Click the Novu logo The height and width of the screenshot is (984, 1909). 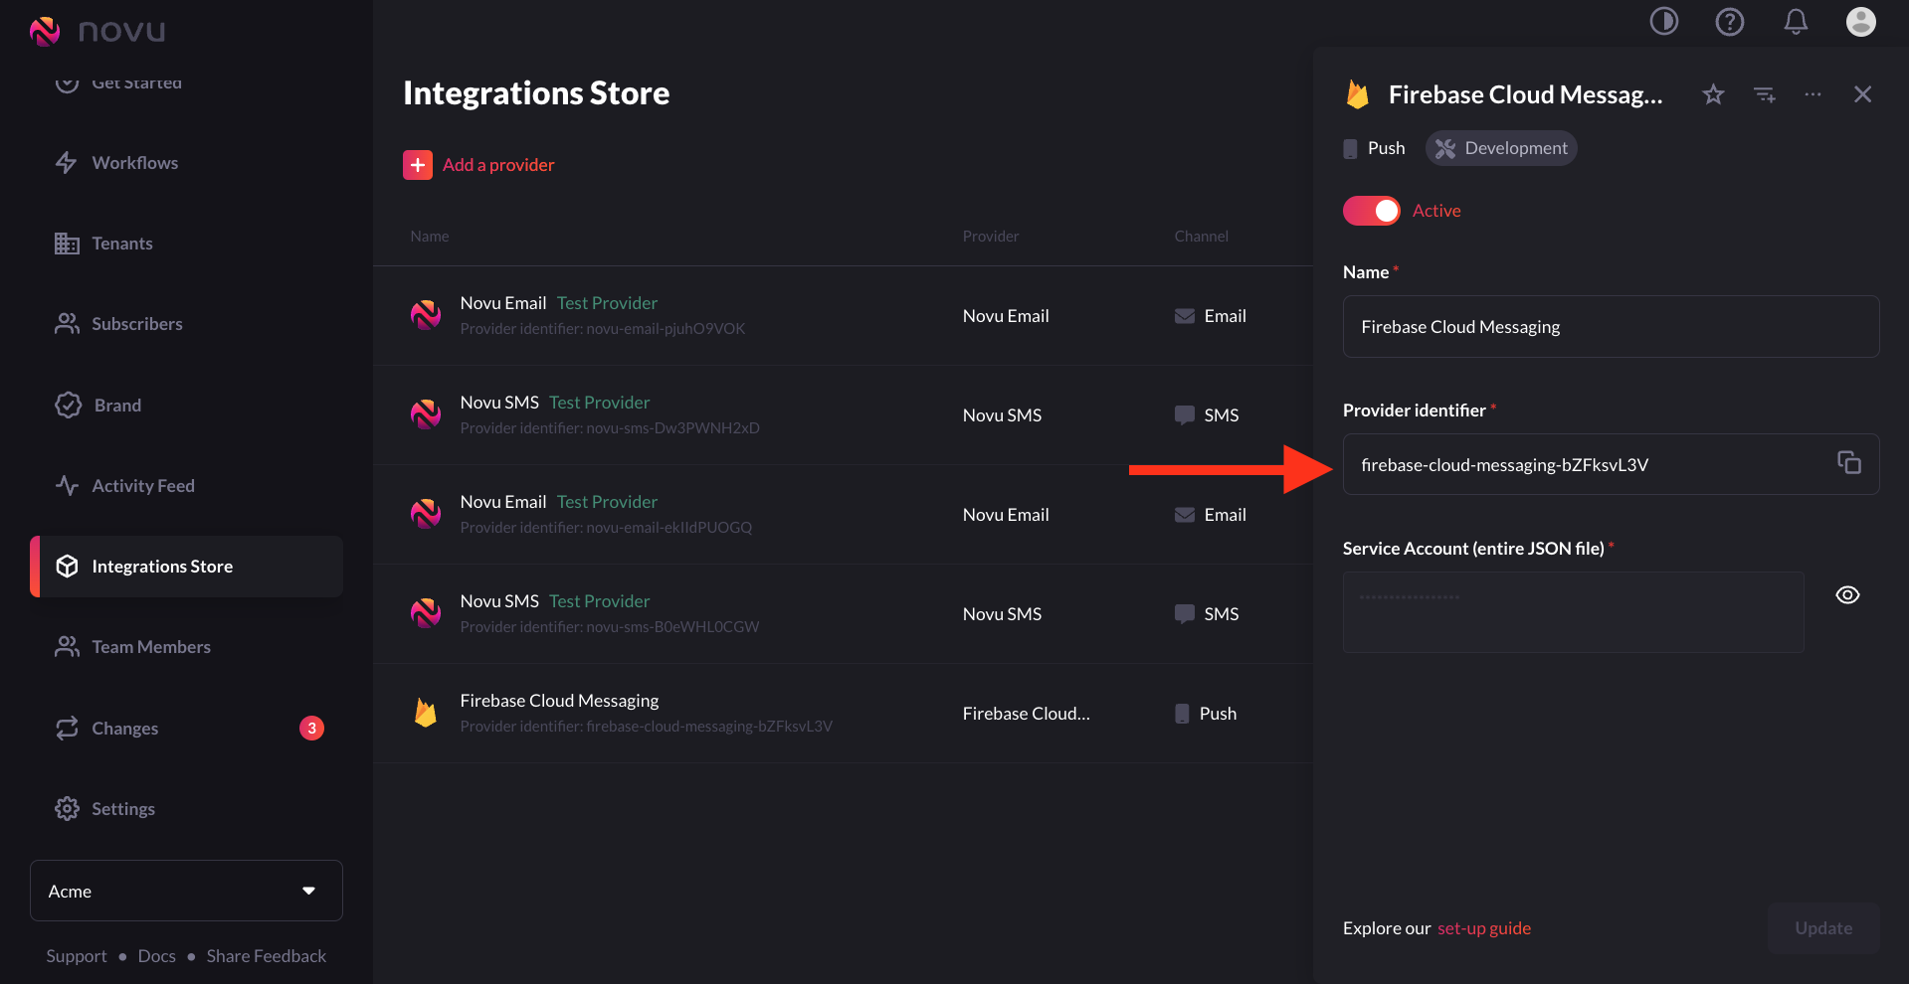click(97, 31)
